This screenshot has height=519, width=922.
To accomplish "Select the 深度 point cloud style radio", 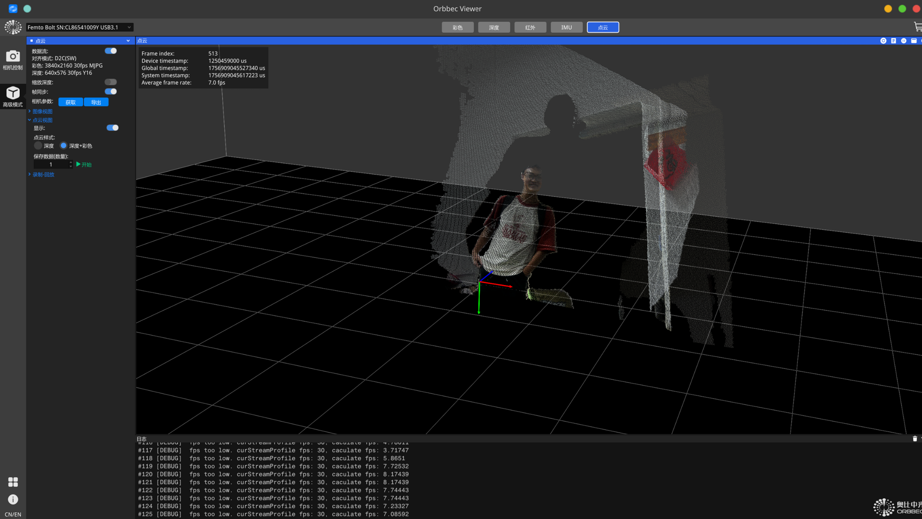I will 38,145.
